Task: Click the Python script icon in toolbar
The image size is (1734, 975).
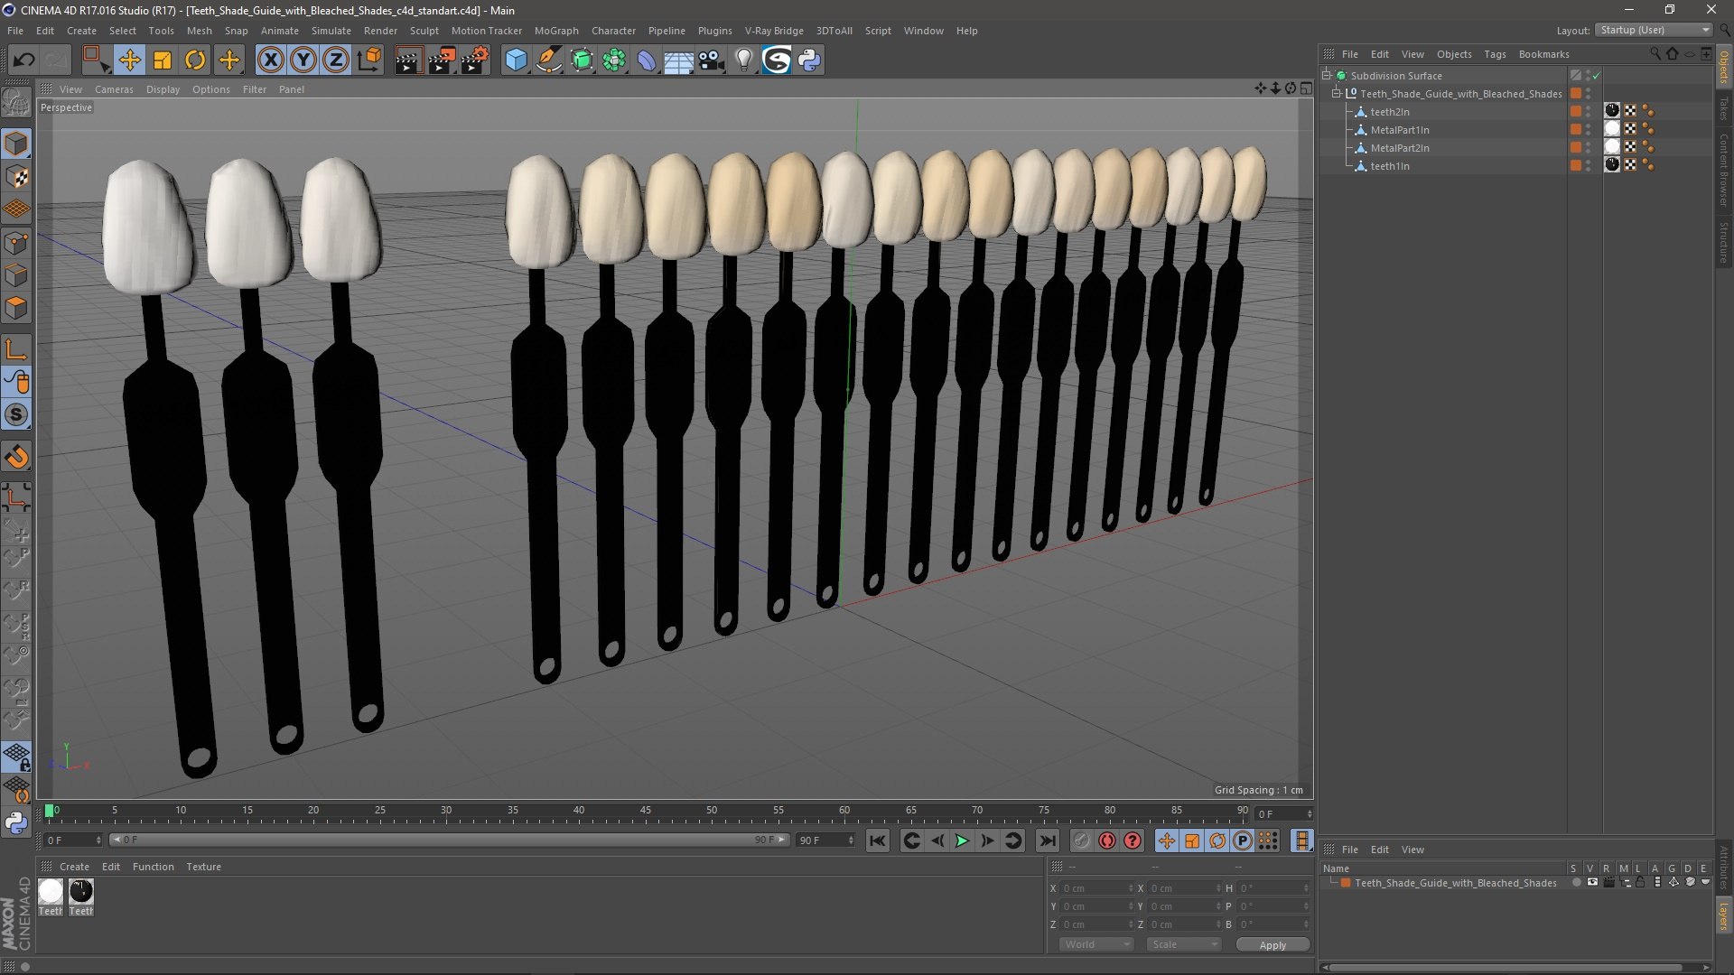Action: tap(809, 60)
